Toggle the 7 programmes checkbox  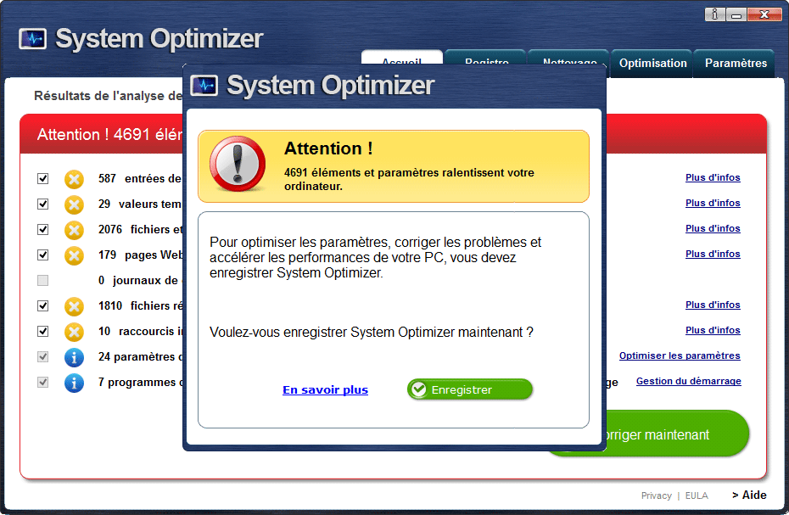[42, 382]
